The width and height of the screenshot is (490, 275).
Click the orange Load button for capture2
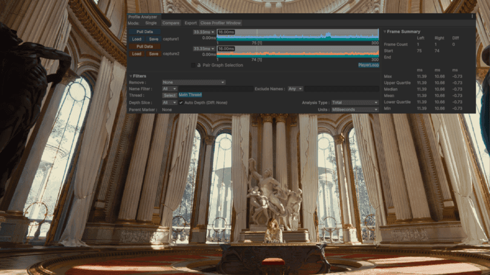[x=137, y=54]
